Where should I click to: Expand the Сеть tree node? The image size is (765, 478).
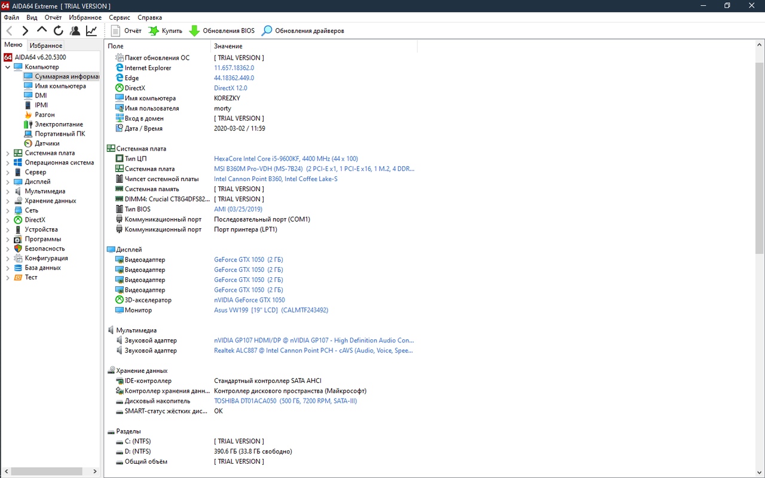point(8,210)
